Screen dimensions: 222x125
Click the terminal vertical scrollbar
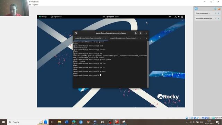pyautogui.click(x=148, y=65)
